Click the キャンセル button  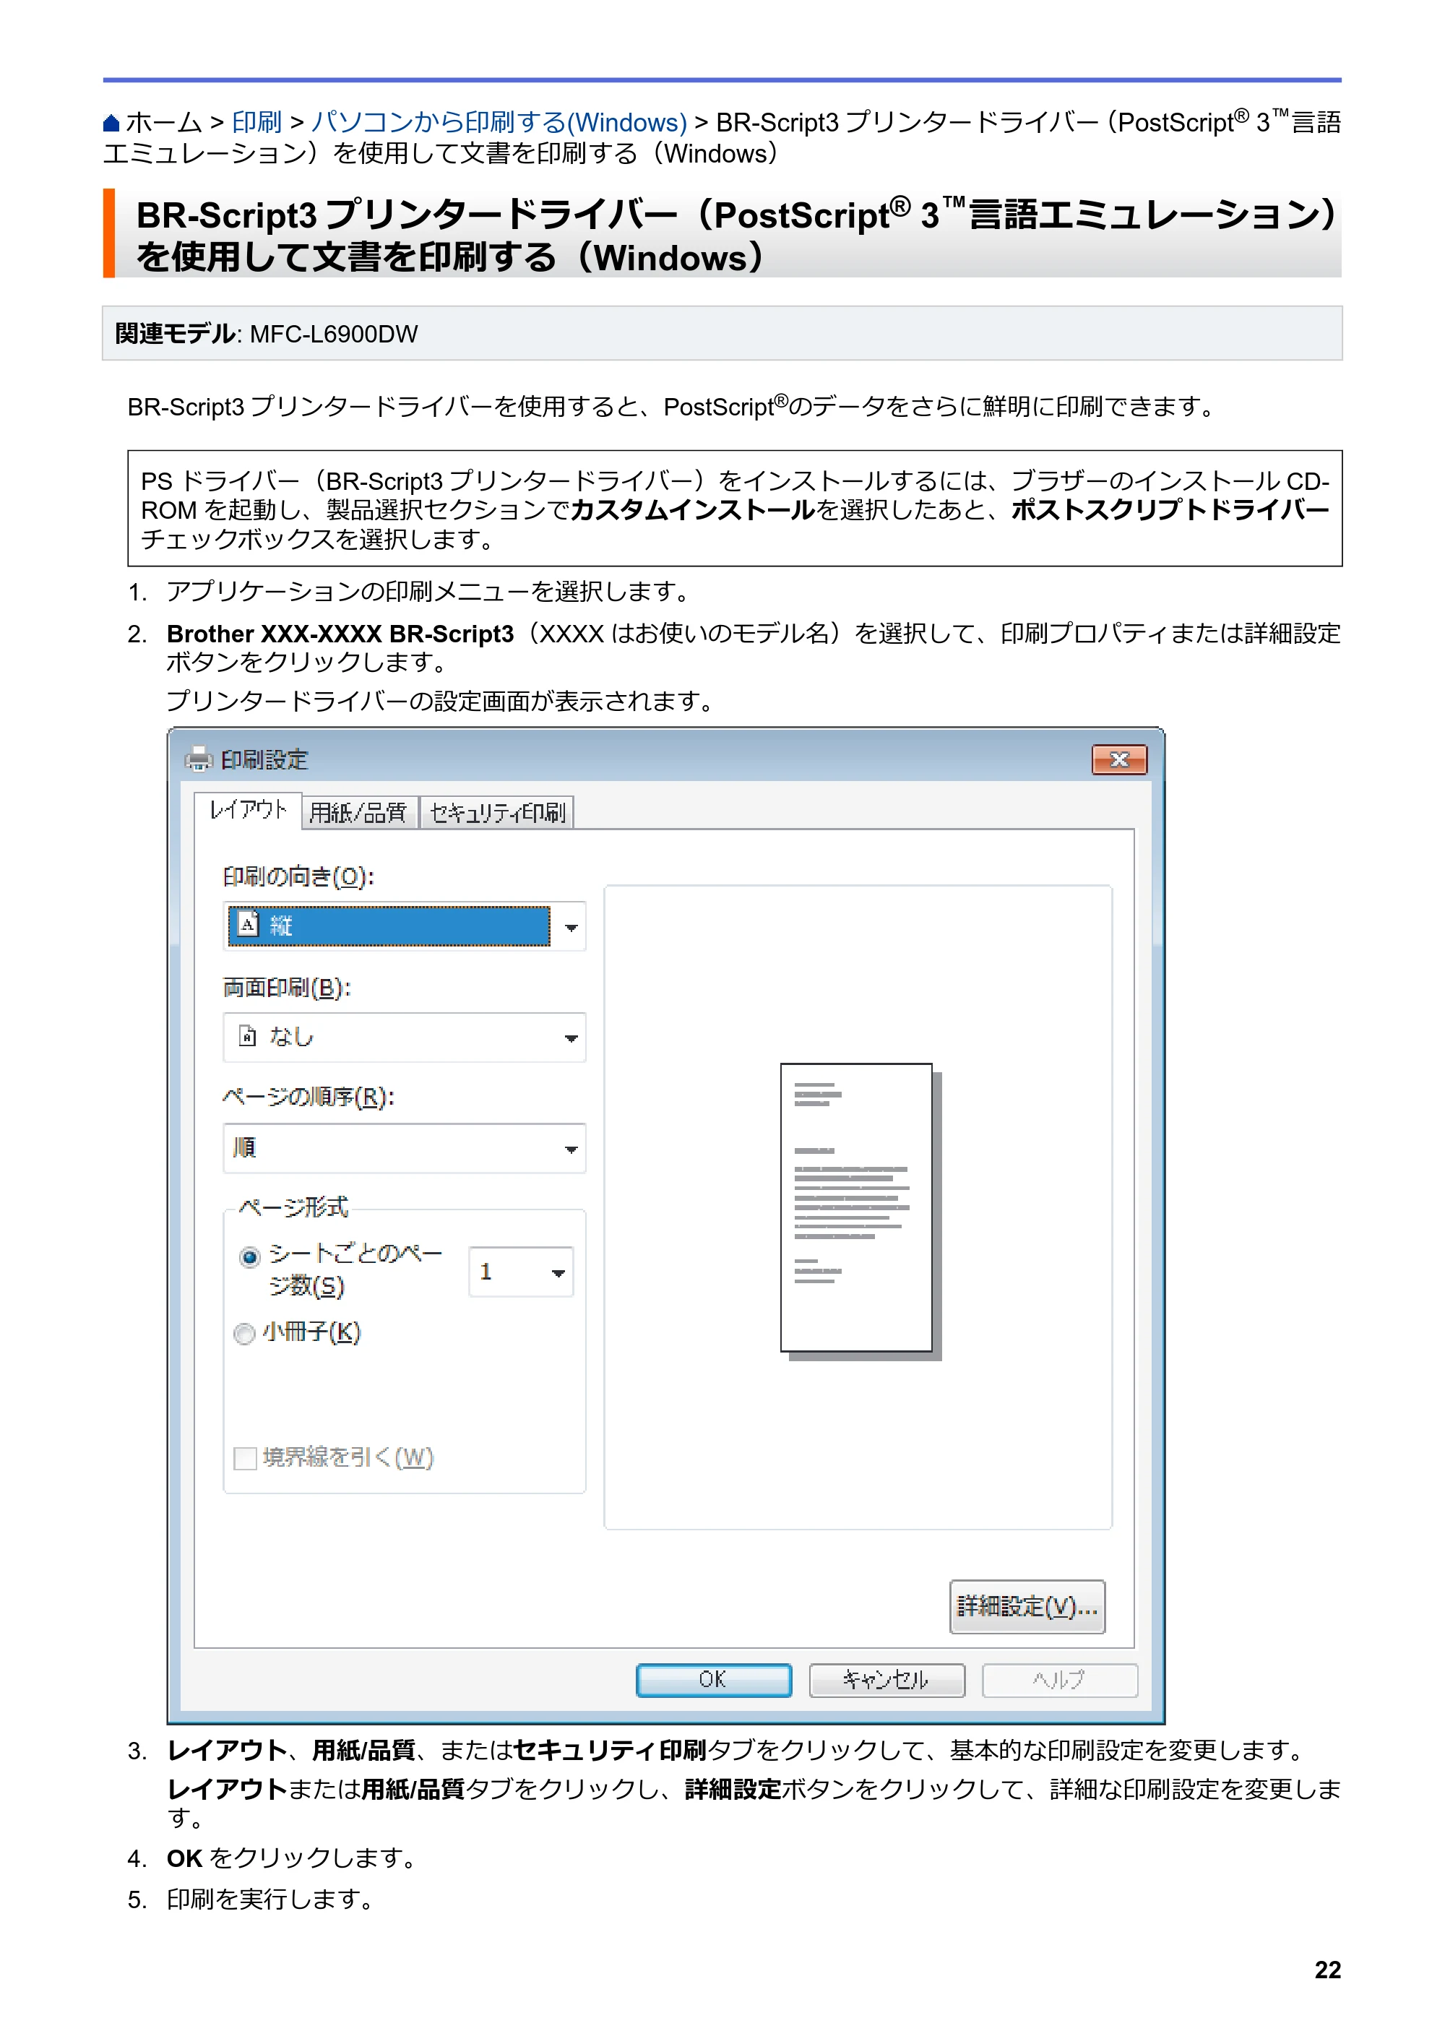pyautogui.click(x=887, y=1680)
